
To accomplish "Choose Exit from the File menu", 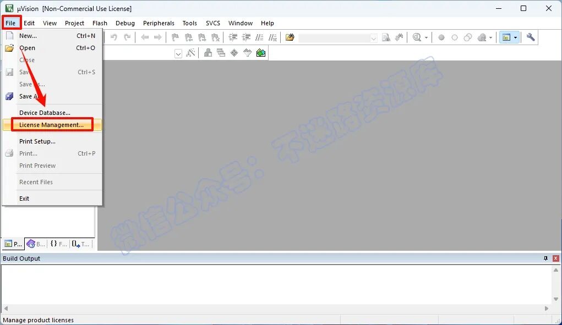I will [x=52, y=199].
